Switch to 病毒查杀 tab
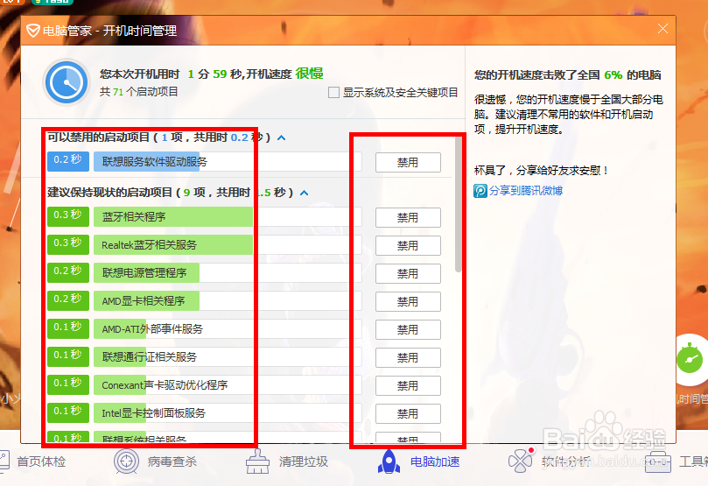708x486 pixels. pyautogui.click(x=172, y=461)
